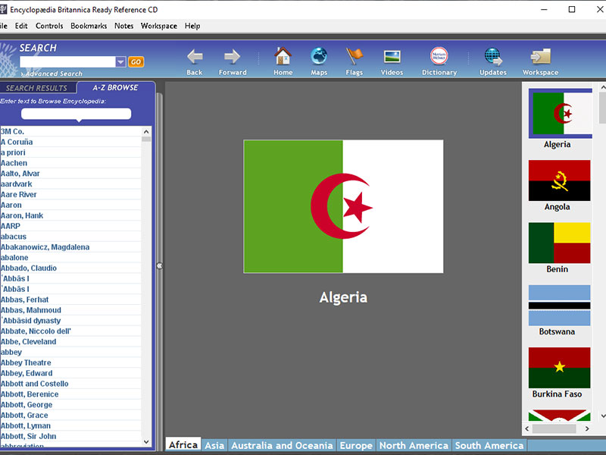Open the Bookmarks menu

pyautogui.click(x=89, y=26)
